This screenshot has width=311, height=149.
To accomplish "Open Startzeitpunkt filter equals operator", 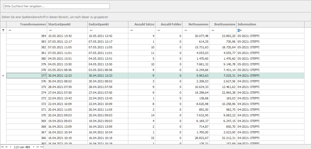I will tap(50, 30).
